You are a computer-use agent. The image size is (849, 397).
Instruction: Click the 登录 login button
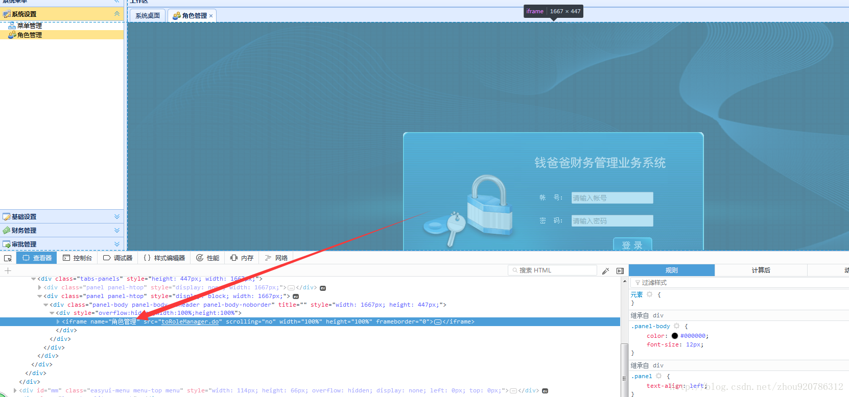pyautogui.click(x=632, y=244)
